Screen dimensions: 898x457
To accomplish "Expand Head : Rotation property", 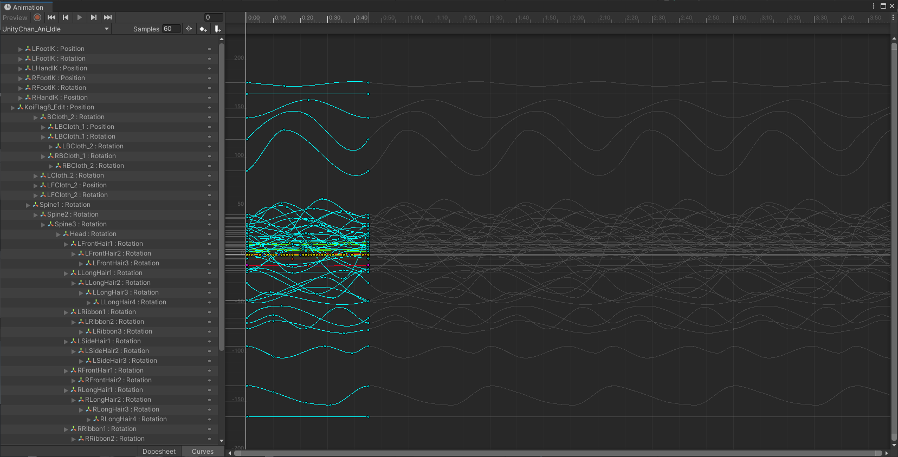I will click(x=59, y=234).
